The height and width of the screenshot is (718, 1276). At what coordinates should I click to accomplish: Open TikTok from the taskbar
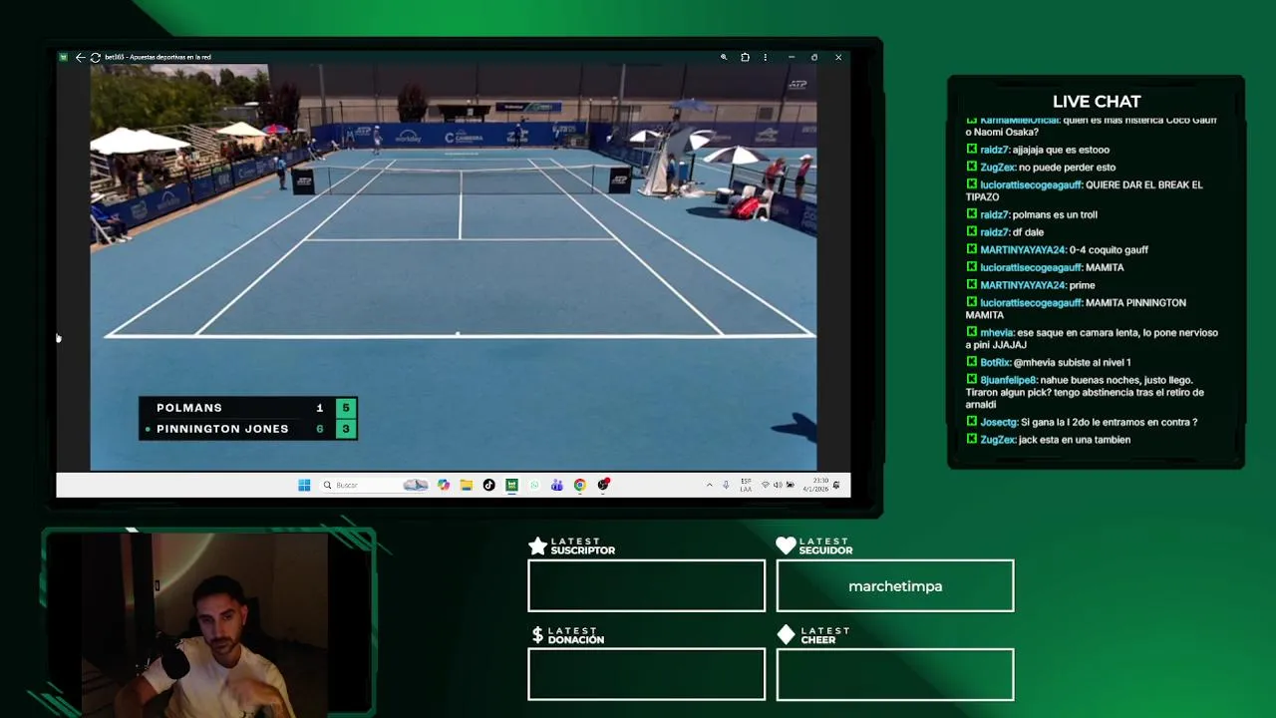488,485
